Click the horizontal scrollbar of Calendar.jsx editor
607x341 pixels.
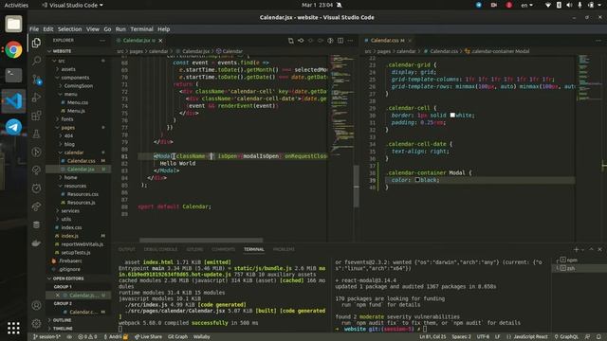click(x=201, y=240)
